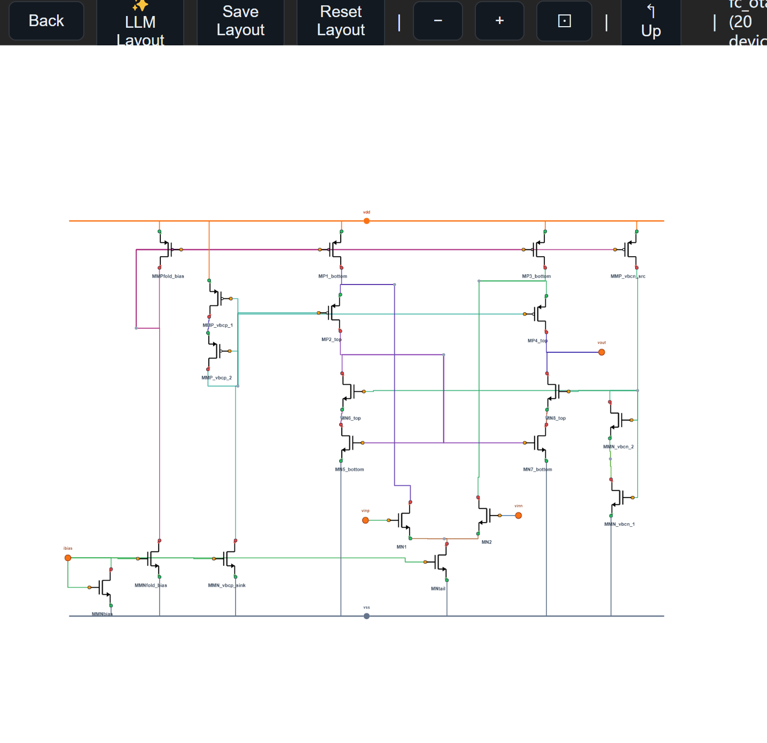
Task: Run the LLM Layout button
Action: coord(140,22)
